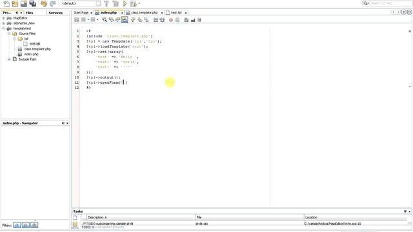Screen dimensions: 413x232
Task: Select the TODO customize sample style task
Action: [x=110, y=224]
